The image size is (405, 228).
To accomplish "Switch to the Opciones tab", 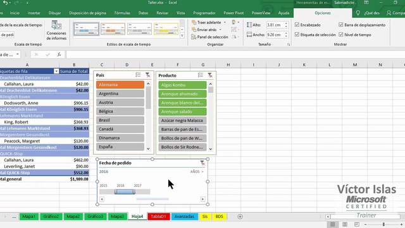I will click(x=323, y=13).
